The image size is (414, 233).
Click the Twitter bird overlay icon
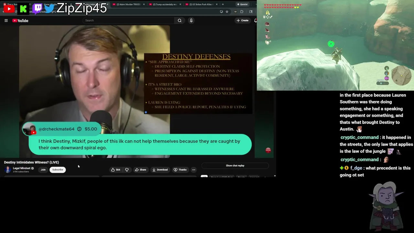tap(49, 9)
